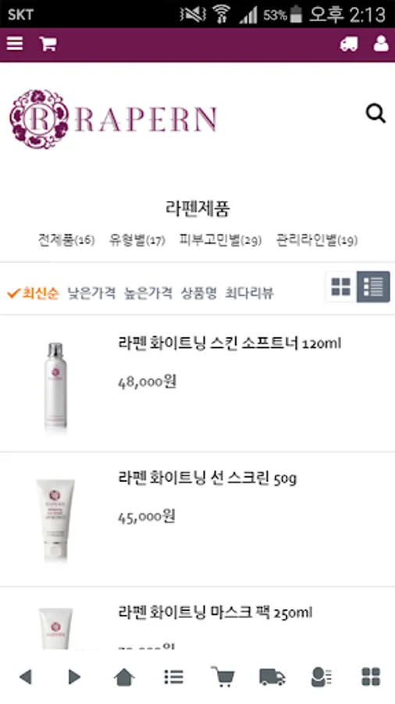
Task: Open search with the magnifying glass icon
Action: (x=375, y=113)
